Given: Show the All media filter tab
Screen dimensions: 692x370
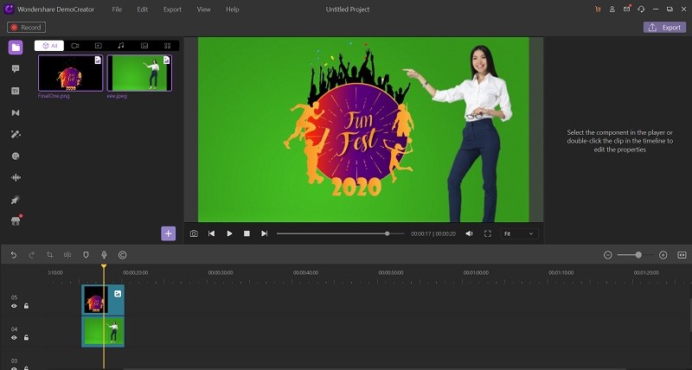Looking at the screenshot, I should (49, 46).
